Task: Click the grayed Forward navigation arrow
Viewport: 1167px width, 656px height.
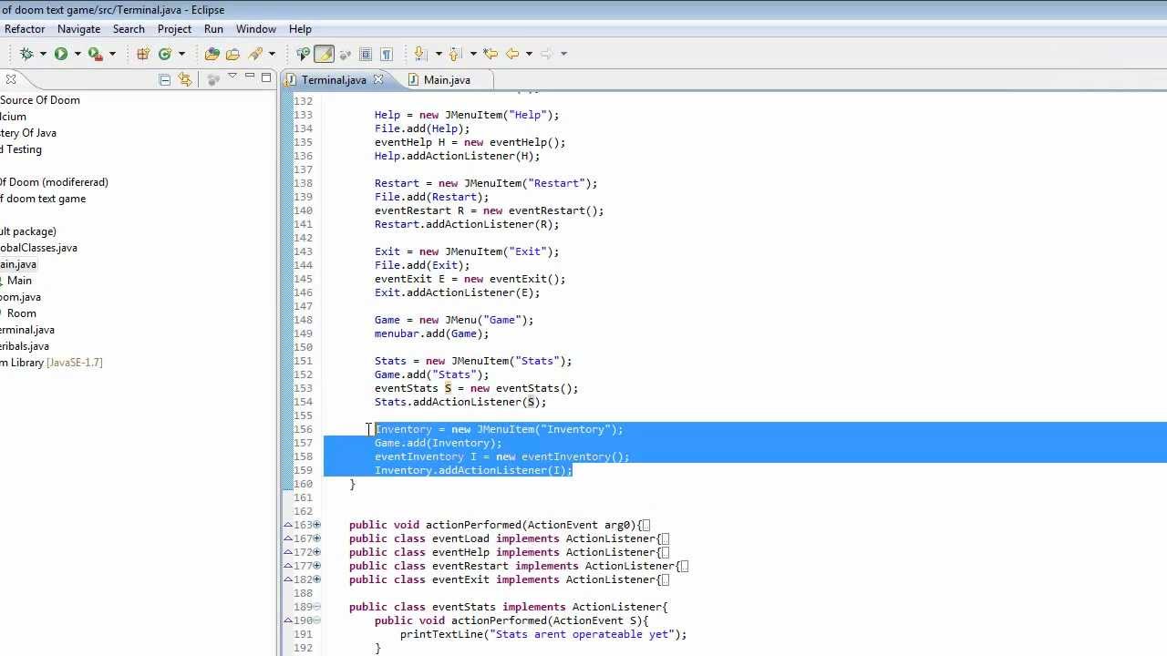Action: point(547,54)
